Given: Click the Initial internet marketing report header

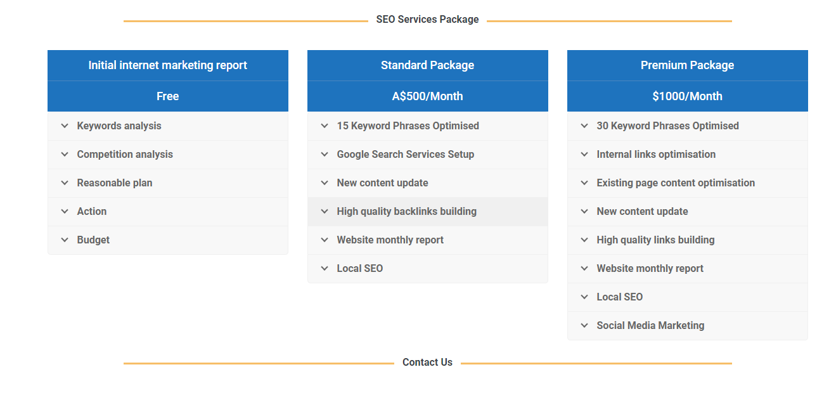Looking at the screenshot, I should 167,65.
